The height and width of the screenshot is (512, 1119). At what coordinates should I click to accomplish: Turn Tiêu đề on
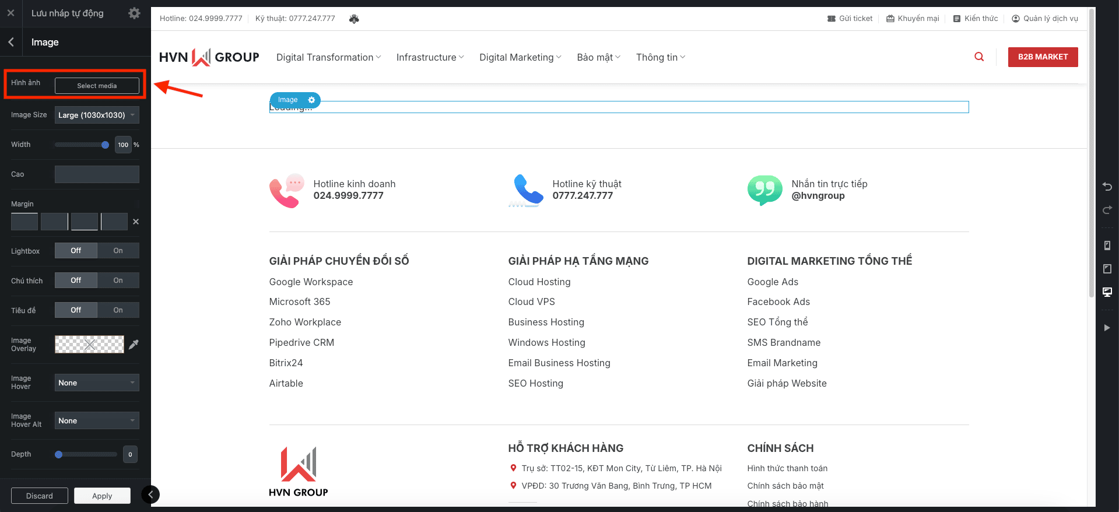pos(118,310)
